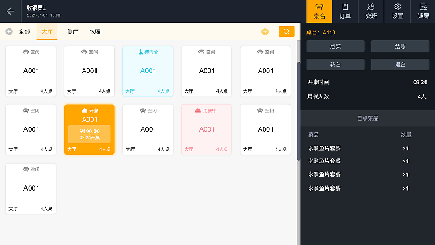Screen dimensions: 435x245
Task: Click the 4人 guest count value
Action: pos(422,97)
